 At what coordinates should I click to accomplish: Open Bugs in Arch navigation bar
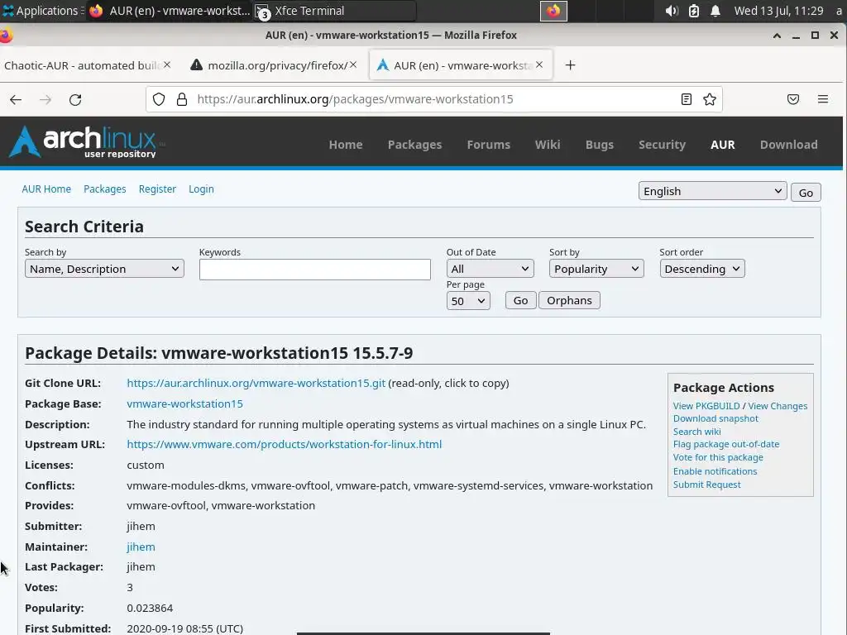point(600,145)
